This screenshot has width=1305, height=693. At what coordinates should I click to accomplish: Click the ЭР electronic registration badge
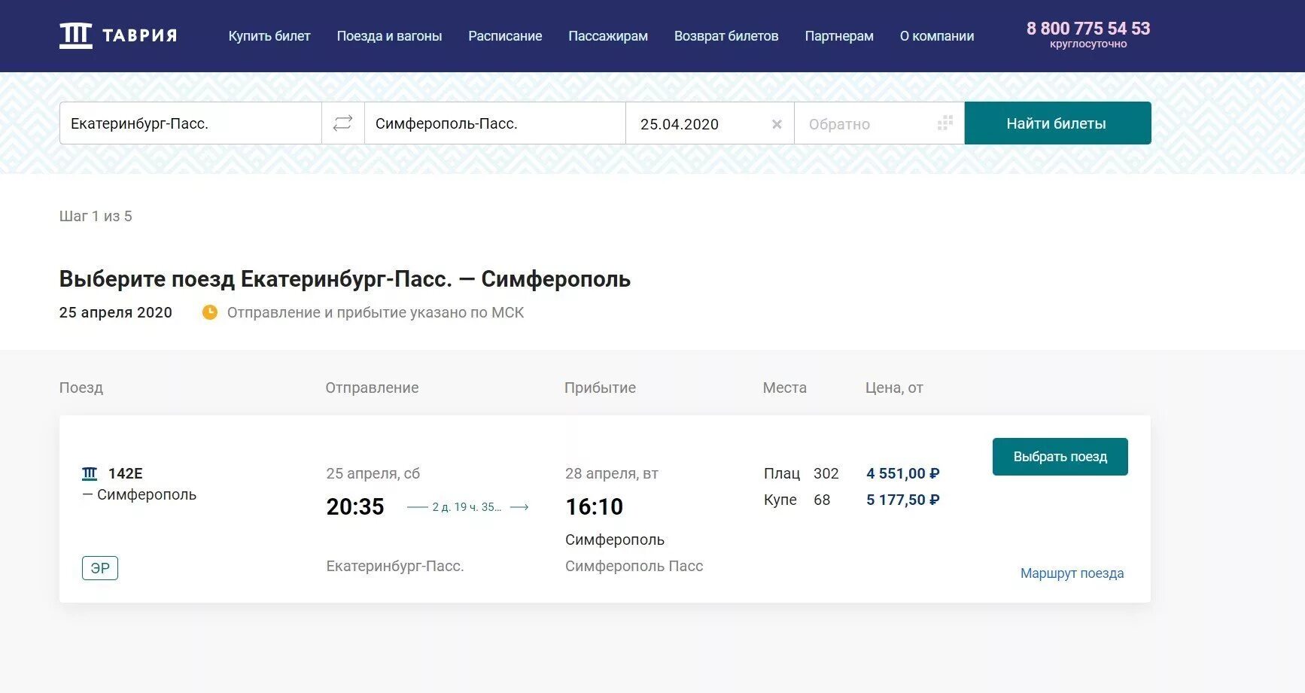[x=100, y=568]
